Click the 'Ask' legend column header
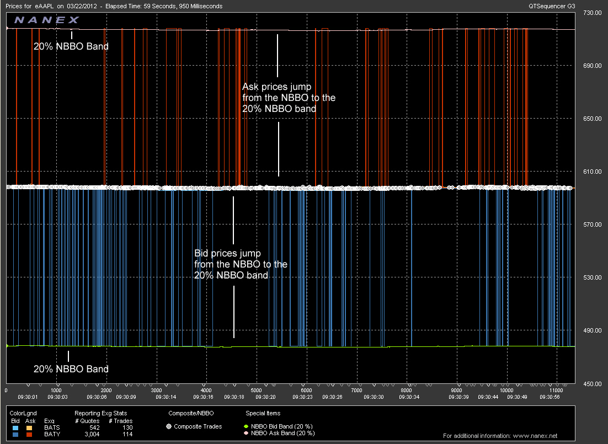The height and width of the screenshot is (444, 608). pos(30,421)
